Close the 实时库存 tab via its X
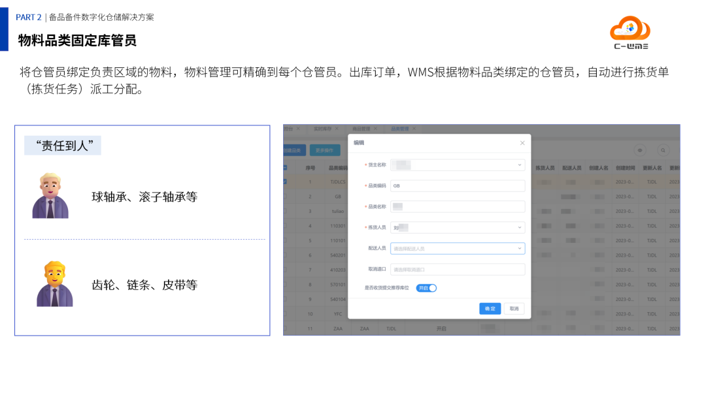The width and height of the screenshot is (706, 397). pos(336,128)
